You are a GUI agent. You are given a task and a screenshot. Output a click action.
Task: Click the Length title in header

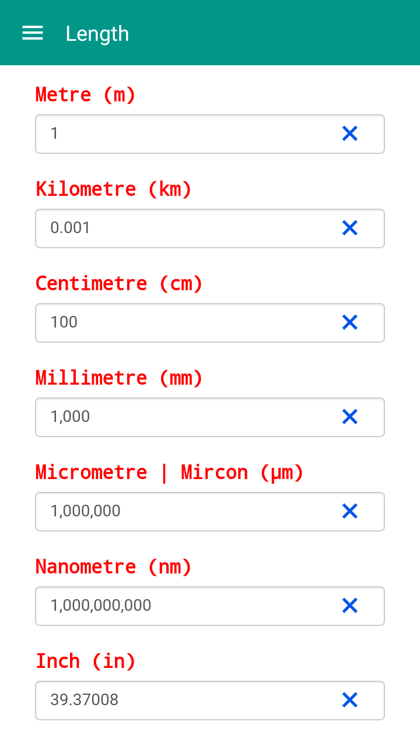(x=97, y=34)
